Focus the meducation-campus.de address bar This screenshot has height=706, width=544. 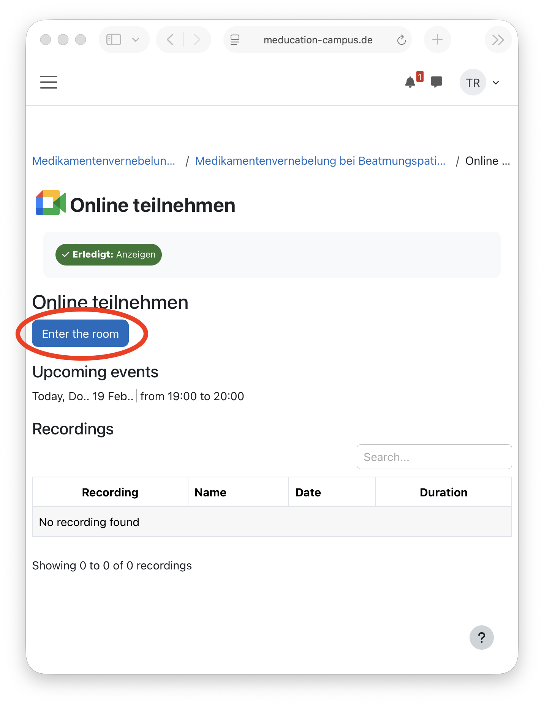pyautogui.click(x=318, y=40)
